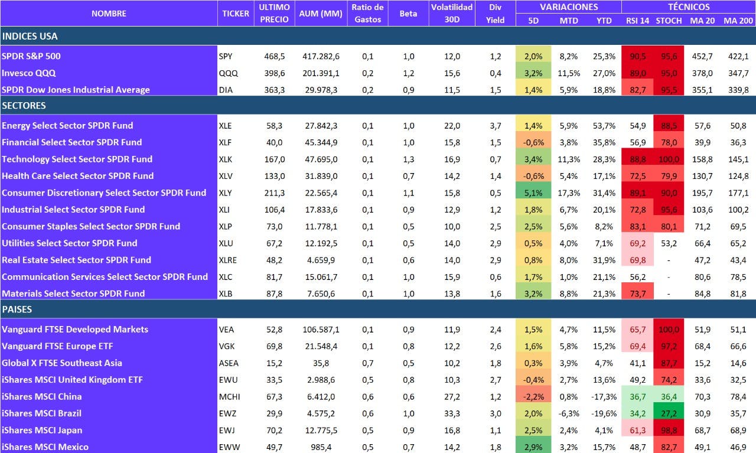Click Industrial Select Sector SPDR Fund cell
Image resolution: width=756 pixels, height=453 pixels.
click(x=109, y=210)
